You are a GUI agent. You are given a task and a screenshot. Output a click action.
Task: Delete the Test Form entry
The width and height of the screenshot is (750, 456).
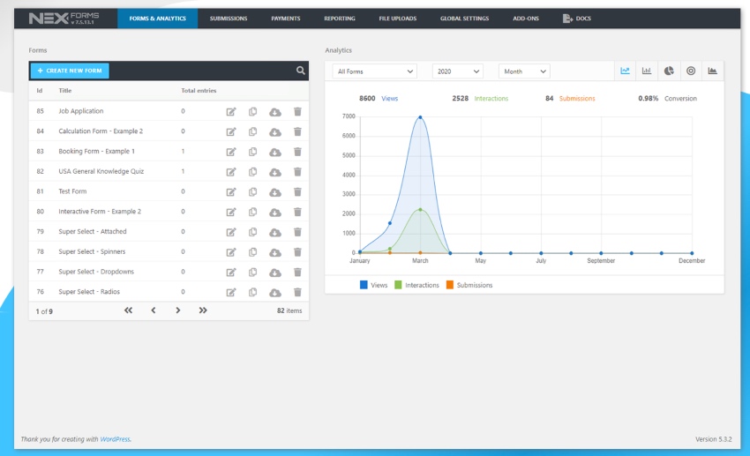(x=297, y=191)
